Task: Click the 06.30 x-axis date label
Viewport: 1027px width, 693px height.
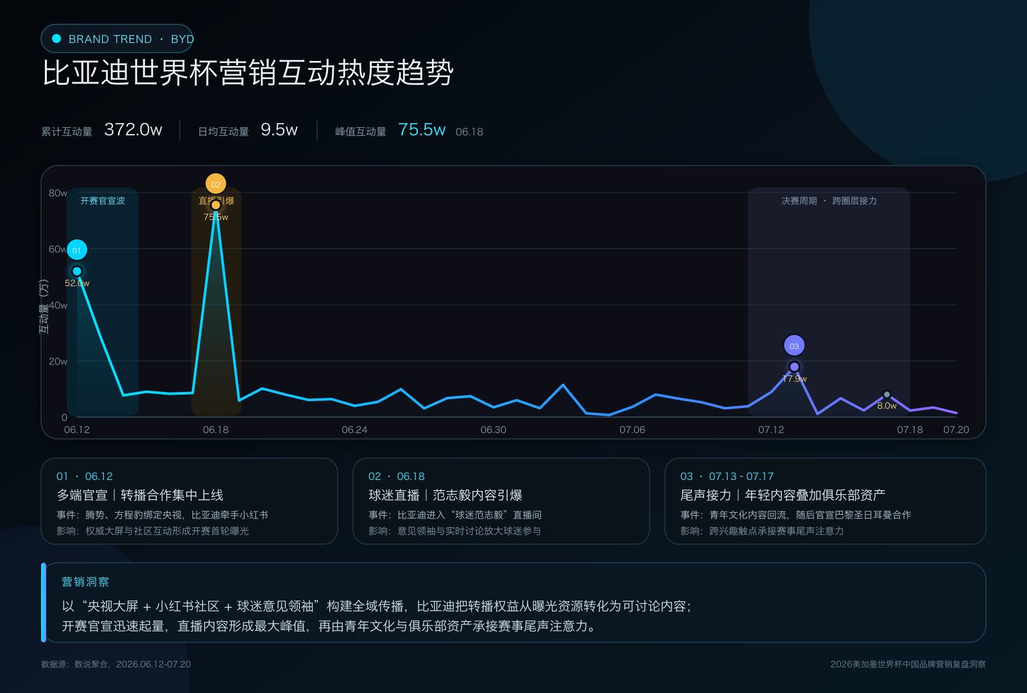Action: 494,430
